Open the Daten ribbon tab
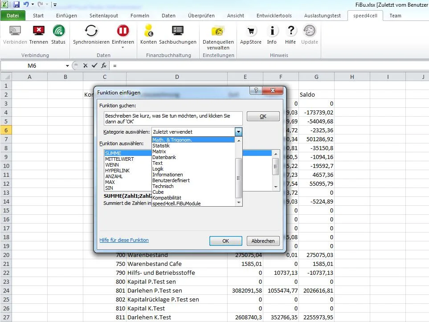The width and height of the screenshot is (429, 322). [168, 16]
